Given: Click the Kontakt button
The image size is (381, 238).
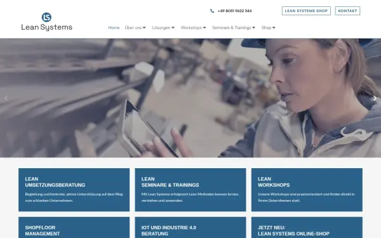Looking at the screenshot, I should click(347, 11).
